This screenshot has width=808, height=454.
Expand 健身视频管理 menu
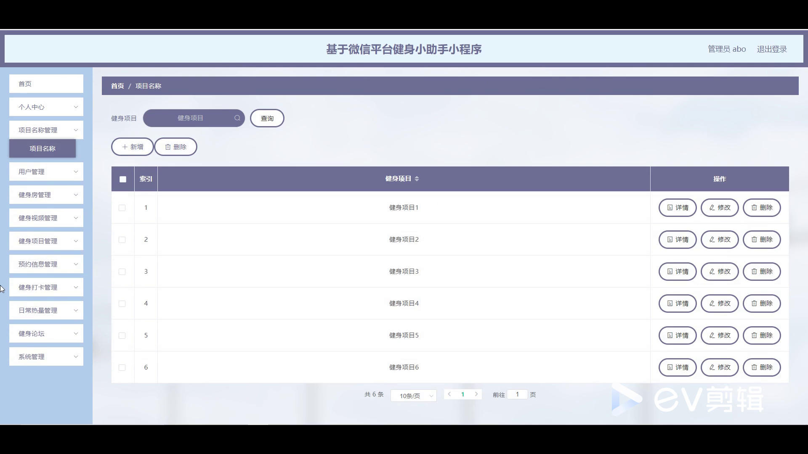[x=46, y=218]
